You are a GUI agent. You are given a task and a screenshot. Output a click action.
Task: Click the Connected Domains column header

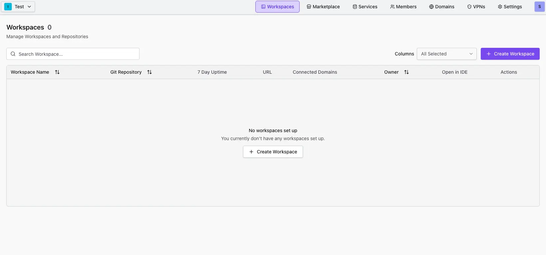(315, 72)
